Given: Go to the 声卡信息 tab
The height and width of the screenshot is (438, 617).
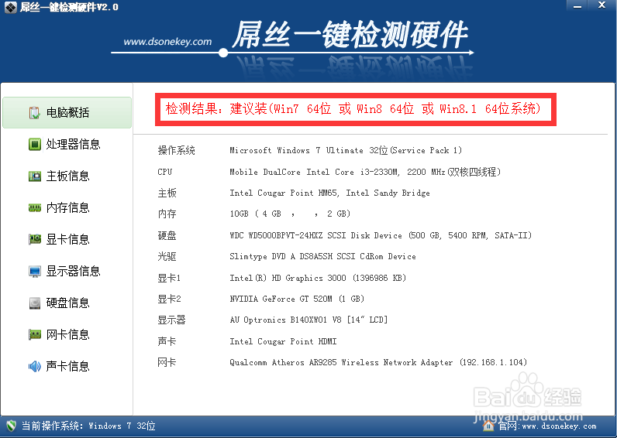Looking at the screenshot, I should [x=67, y=367].
